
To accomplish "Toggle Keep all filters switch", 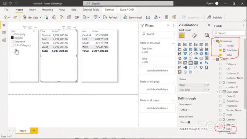I will coord(188,122).
